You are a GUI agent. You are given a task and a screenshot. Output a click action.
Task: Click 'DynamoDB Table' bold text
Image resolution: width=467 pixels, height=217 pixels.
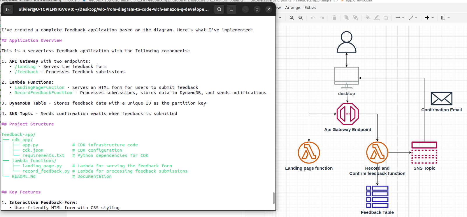click(x=28, y=103)
